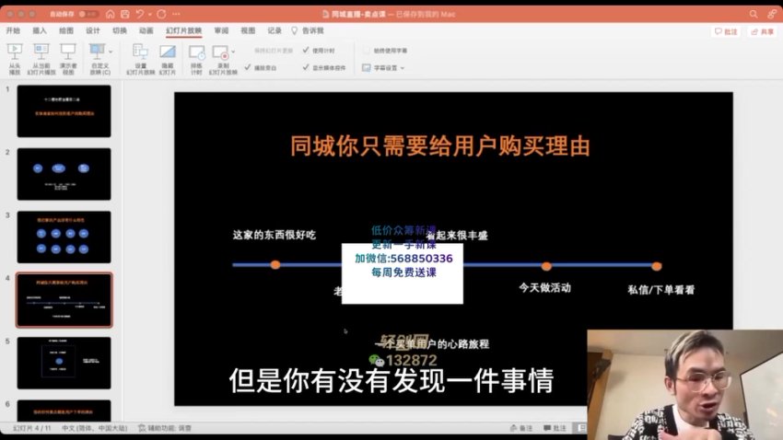Start 排练计时 rehearse timings
783x440 pixels.
(x=196, y=52)
